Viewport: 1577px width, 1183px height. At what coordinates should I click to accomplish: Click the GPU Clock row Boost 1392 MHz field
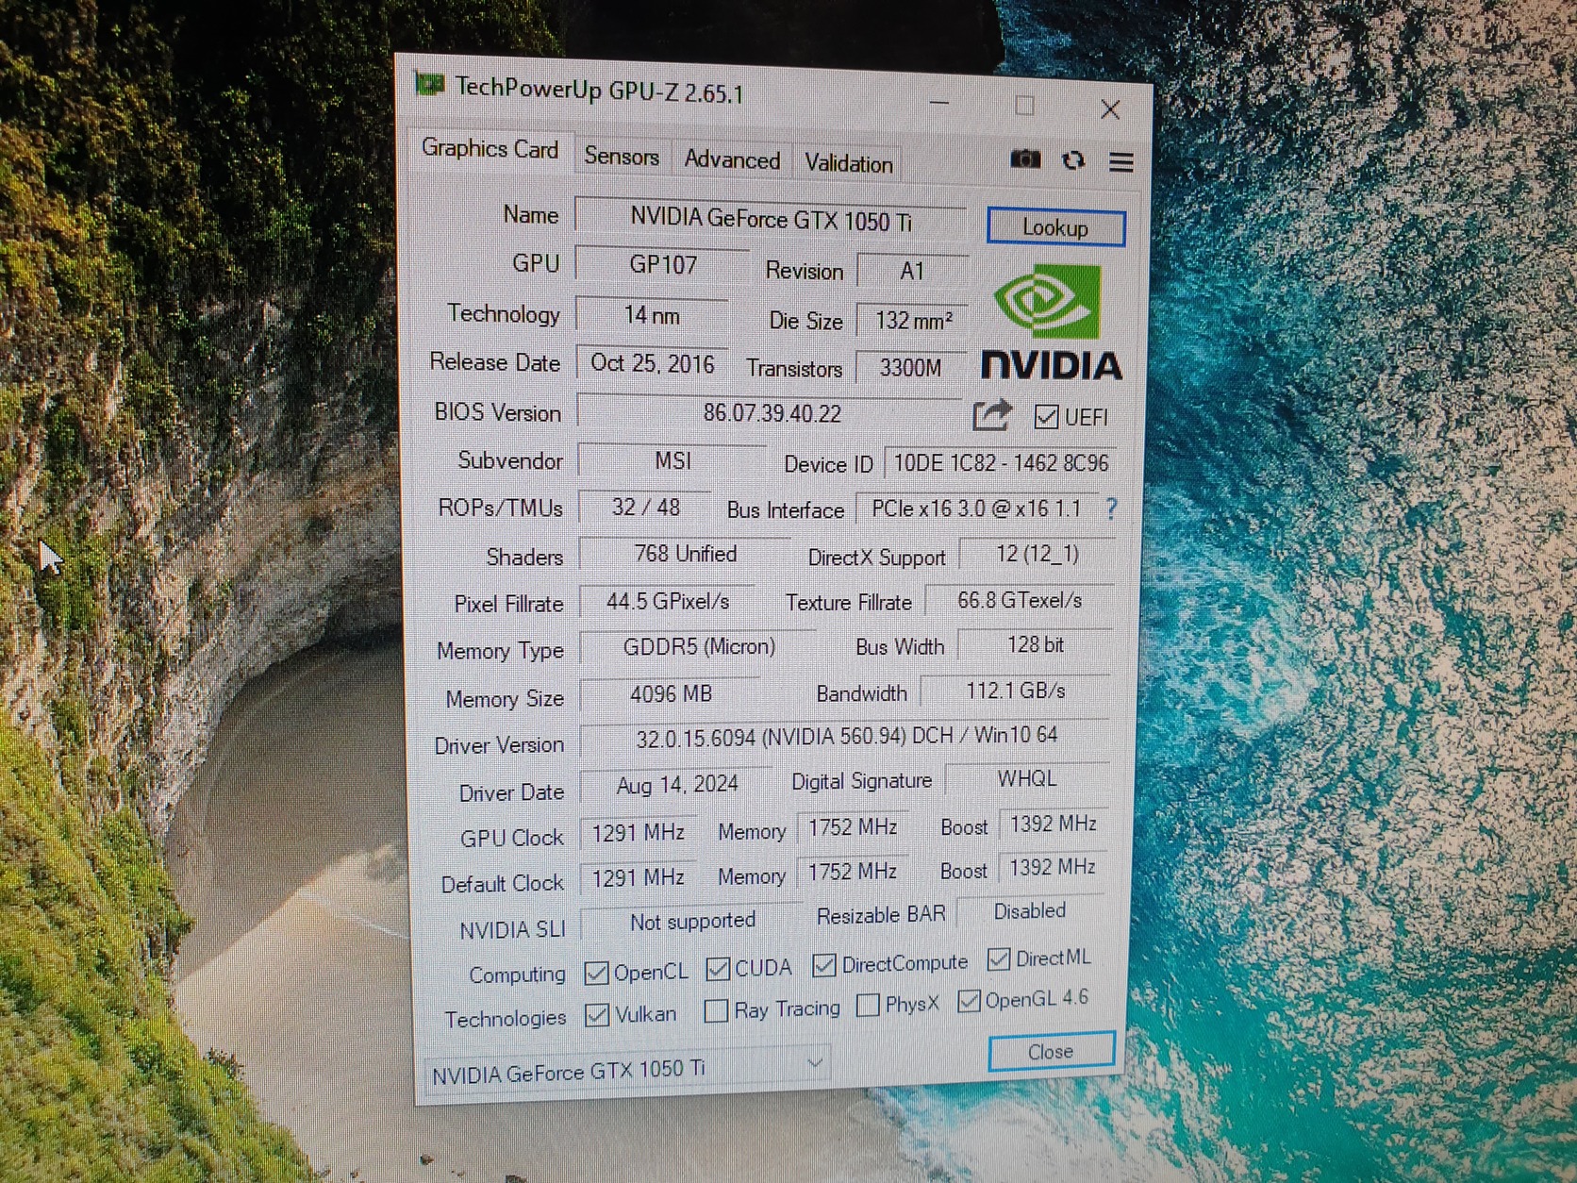(1053, 825)
